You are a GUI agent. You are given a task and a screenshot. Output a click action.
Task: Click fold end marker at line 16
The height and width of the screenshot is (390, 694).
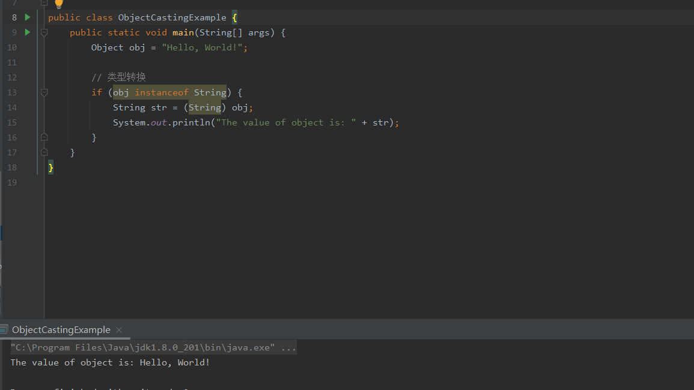point(44,137)
